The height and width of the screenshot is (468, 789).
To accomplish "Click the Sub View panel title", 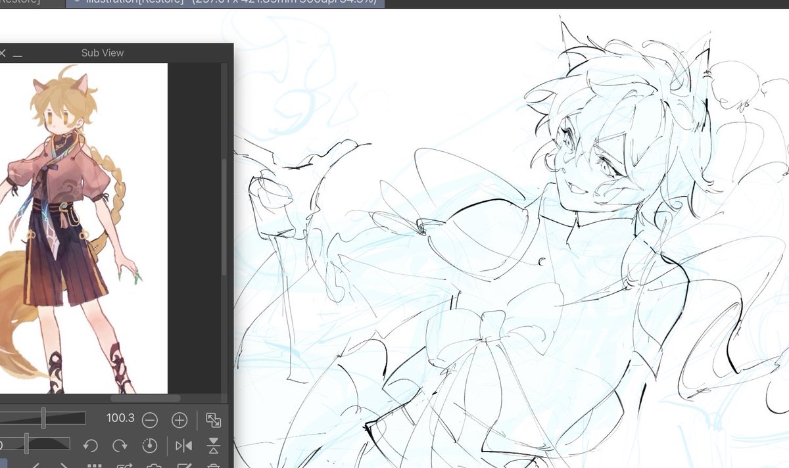I will coord(103,53).
